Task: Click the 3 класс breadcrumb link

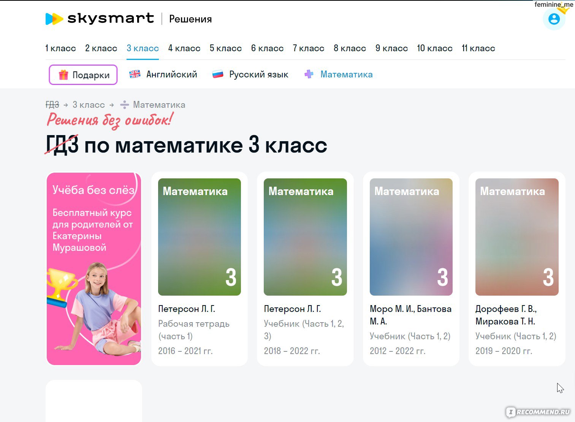Action: coord(89,105)
